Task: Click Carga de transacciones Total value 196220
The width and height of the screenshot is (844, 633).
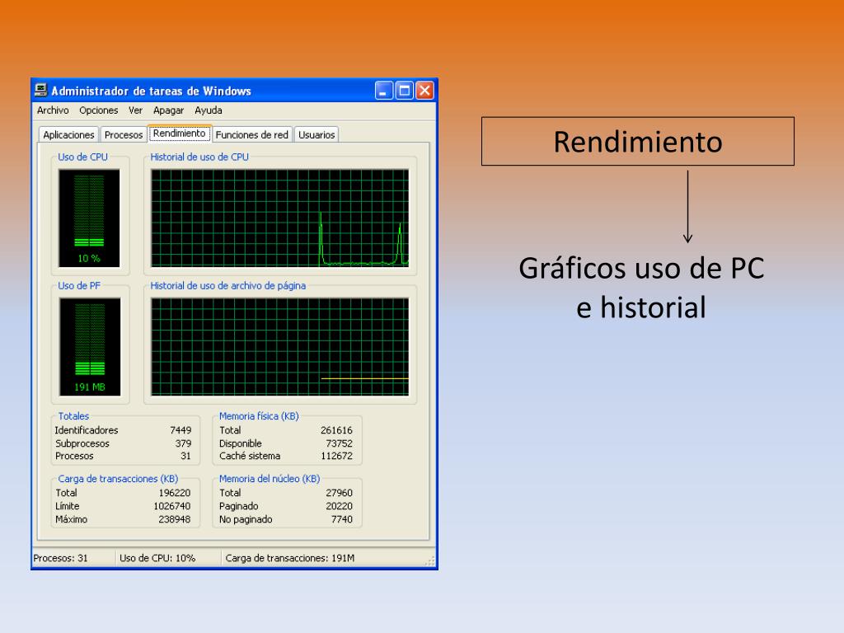Action: click(175, 493)
